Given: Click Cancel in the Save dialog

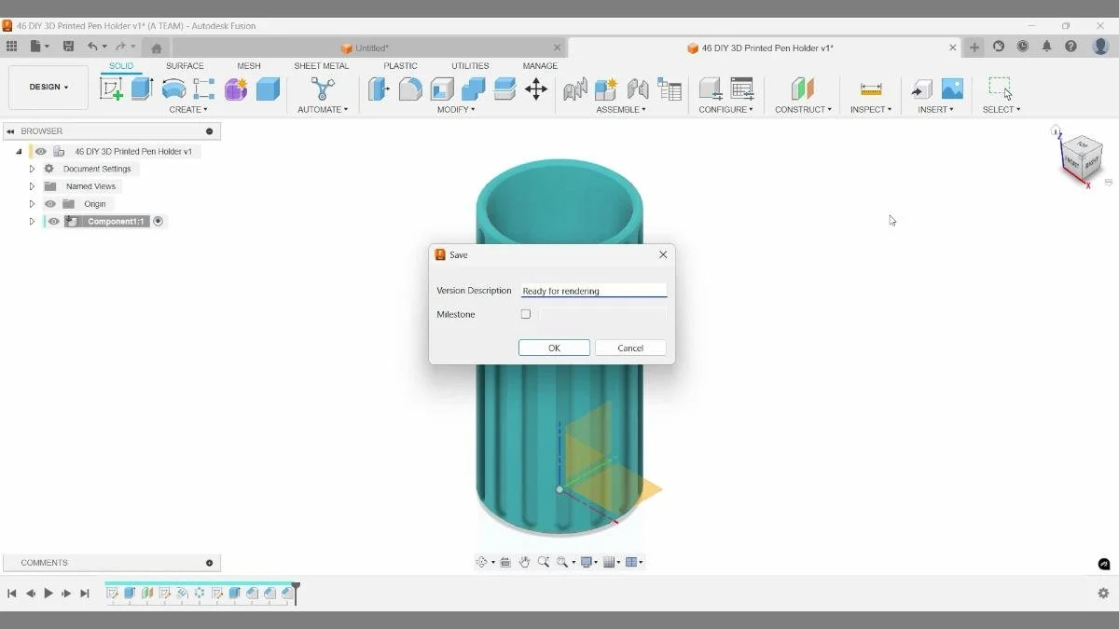Looking at the screenshot, I should (630, 347).
